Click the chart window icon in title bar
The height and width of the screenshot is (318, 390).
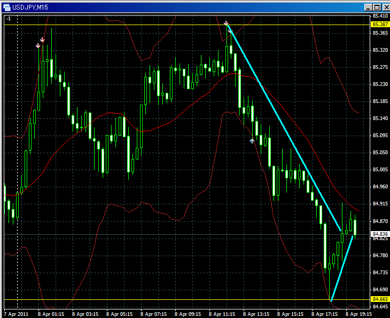coord(7,7)
